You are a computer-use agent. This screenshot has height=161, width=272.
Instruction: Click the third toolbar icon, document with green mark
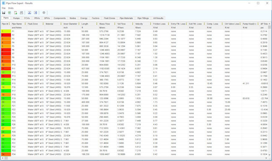tap(15, 13)
